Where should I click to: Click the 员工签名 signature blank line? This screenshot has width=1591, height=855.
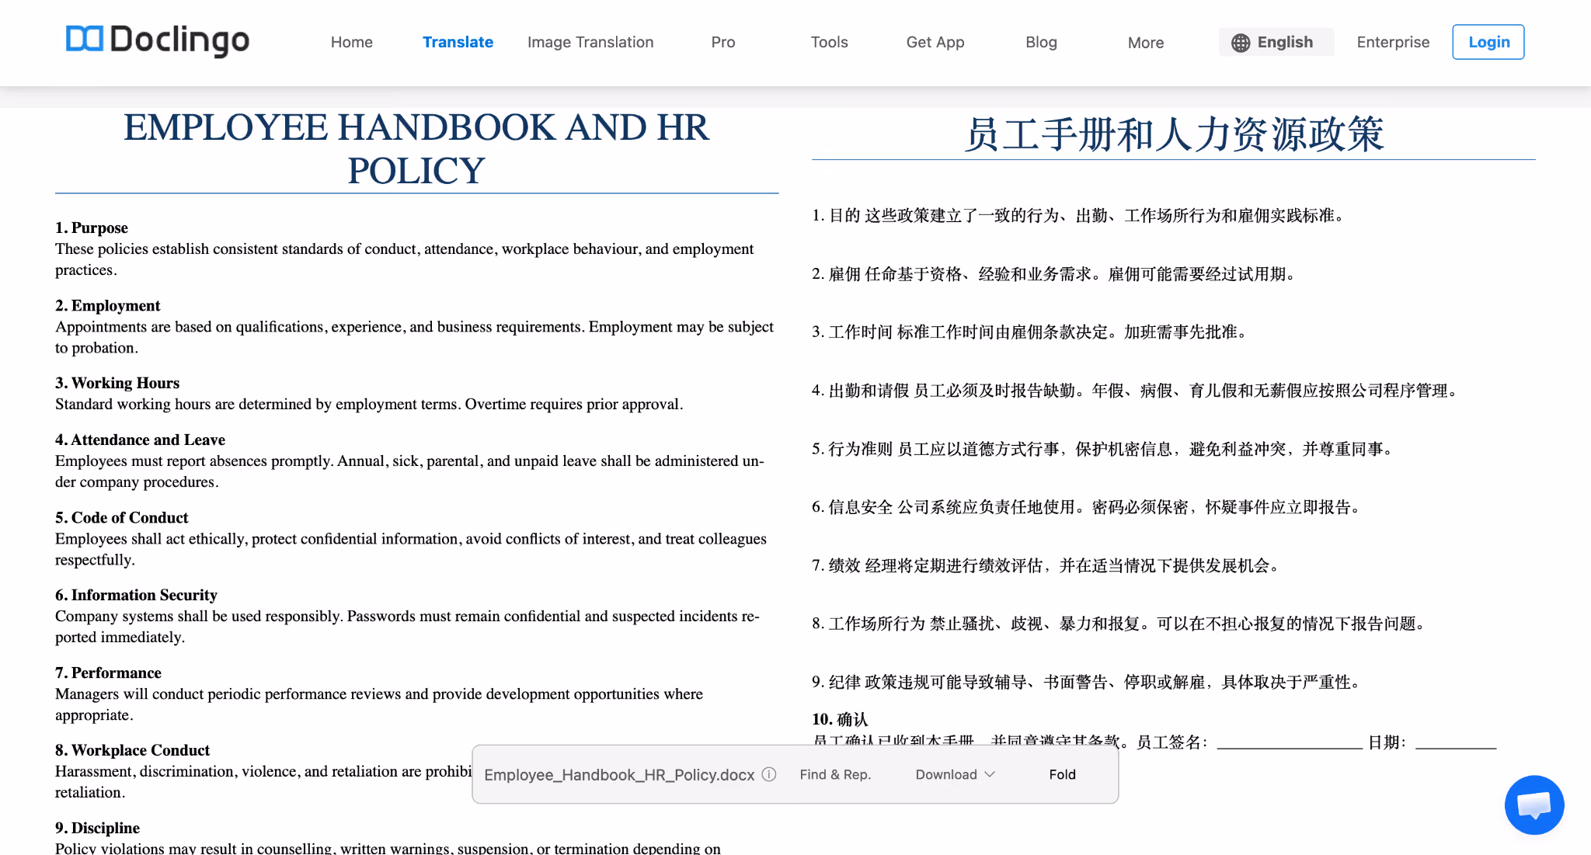tap(1290, 744)
